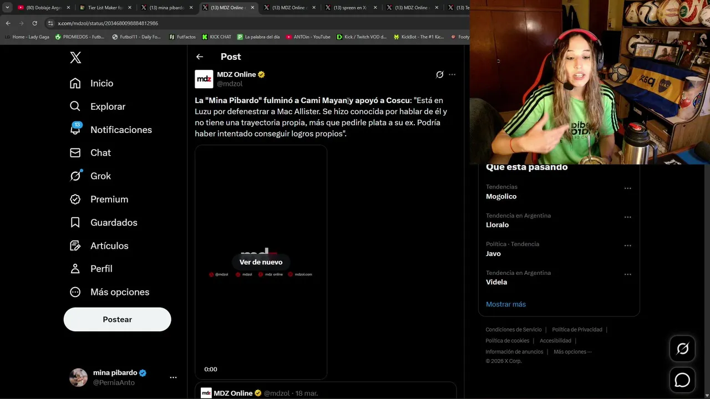Open Política de Privacidad link
710x399 pixels.
click(577, 330)
